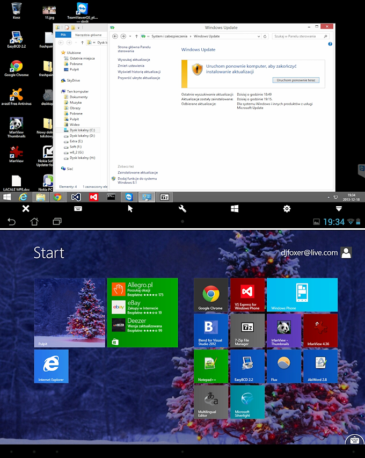Open the Google Chrome Start tile

pyautogui.click(x=211, y=295)
